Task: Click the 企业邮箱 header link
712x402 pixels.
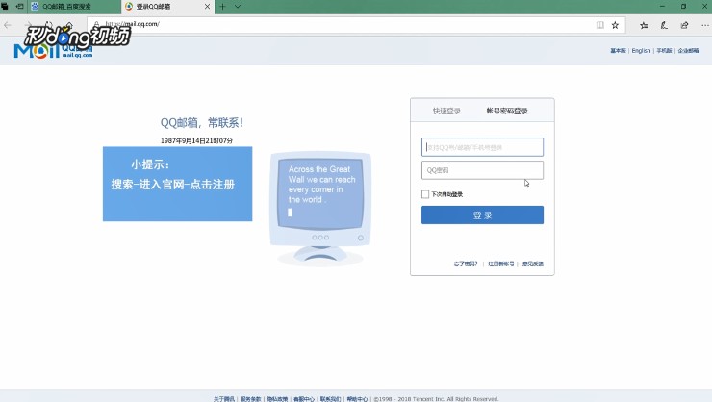Action: pos(688,50)
